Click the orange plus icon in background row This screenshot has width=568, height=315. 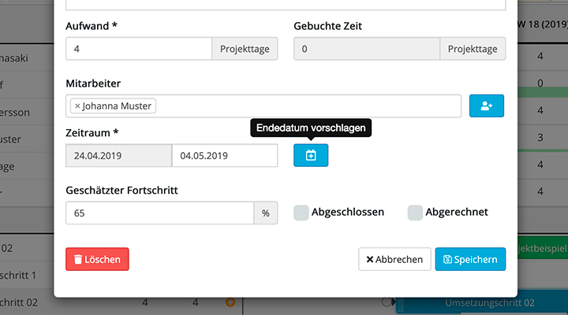(x=230, y=302)
